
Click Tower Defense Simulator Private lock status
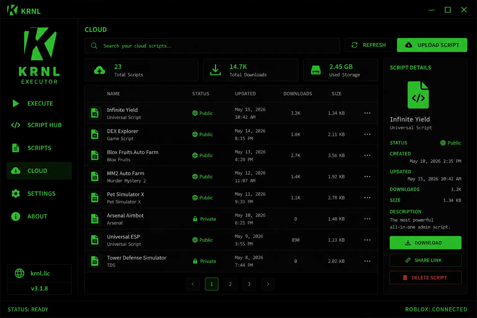tap(204, 261)
